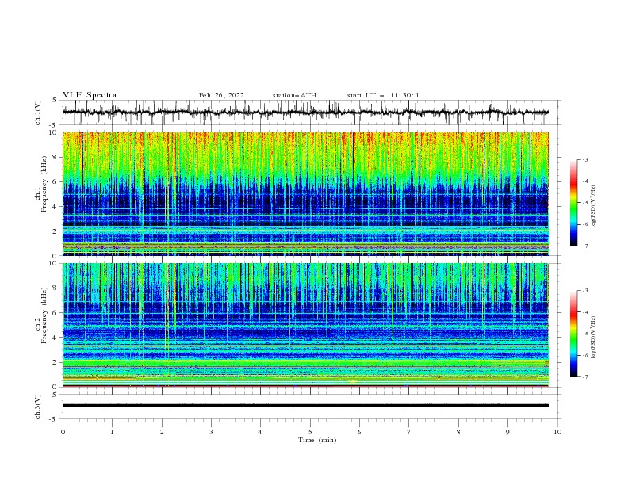Click the "station=ATH" header label

coord(294,95)
